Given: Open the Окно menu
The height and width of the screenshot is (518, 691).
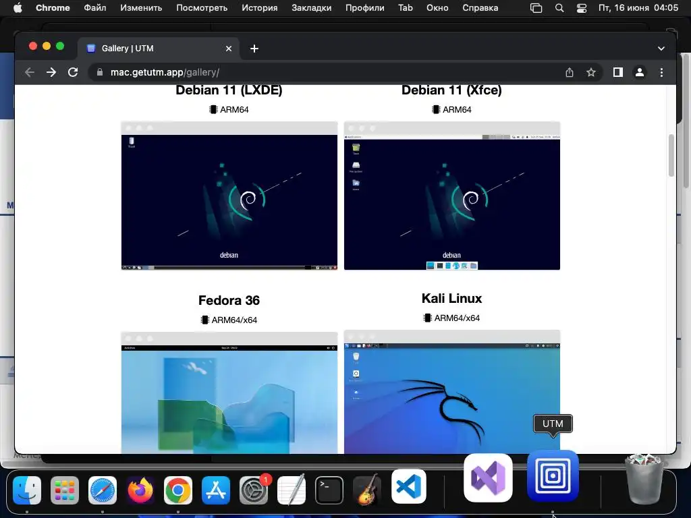Looking at the screenshot, I should [x=437, y=8].
